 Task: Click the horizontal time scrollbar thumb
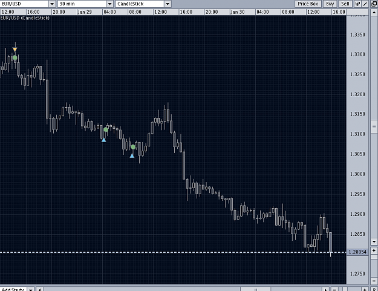[255, 289]
